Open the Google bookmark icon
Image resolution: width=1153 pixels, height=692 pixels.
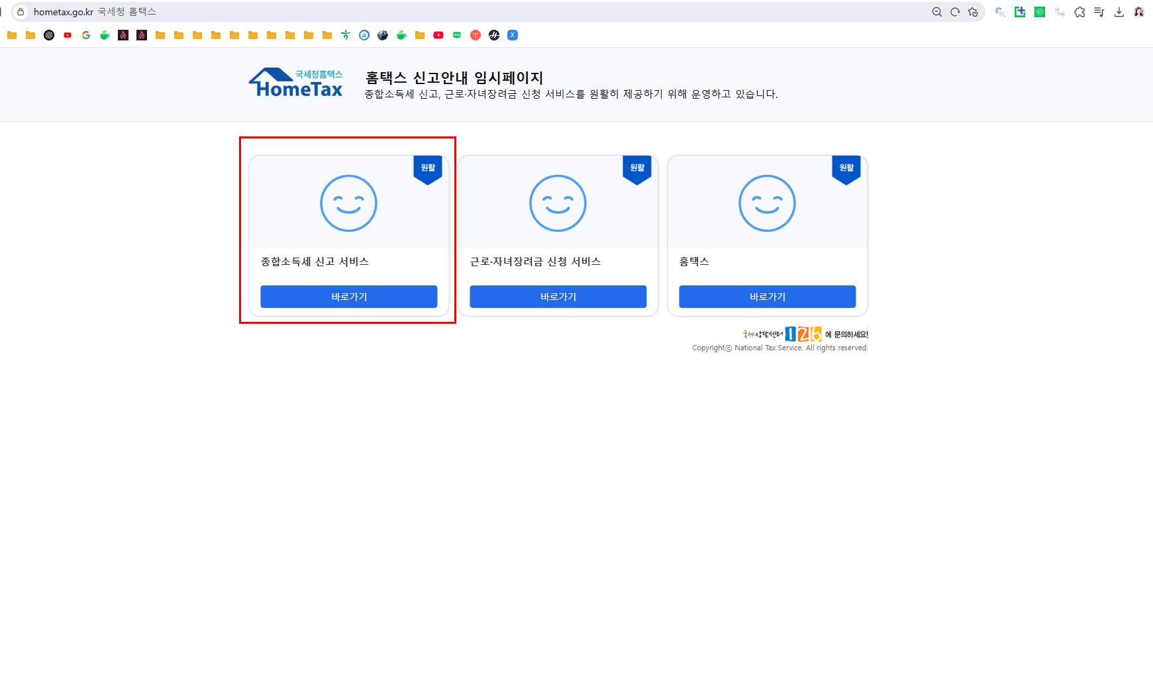[x=86, y=35]
